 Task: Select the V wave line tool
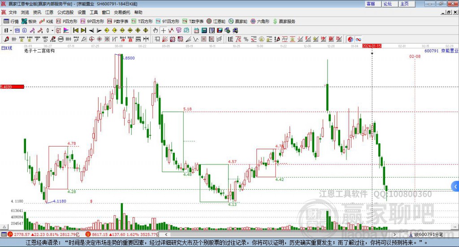[x=196, y=39]
